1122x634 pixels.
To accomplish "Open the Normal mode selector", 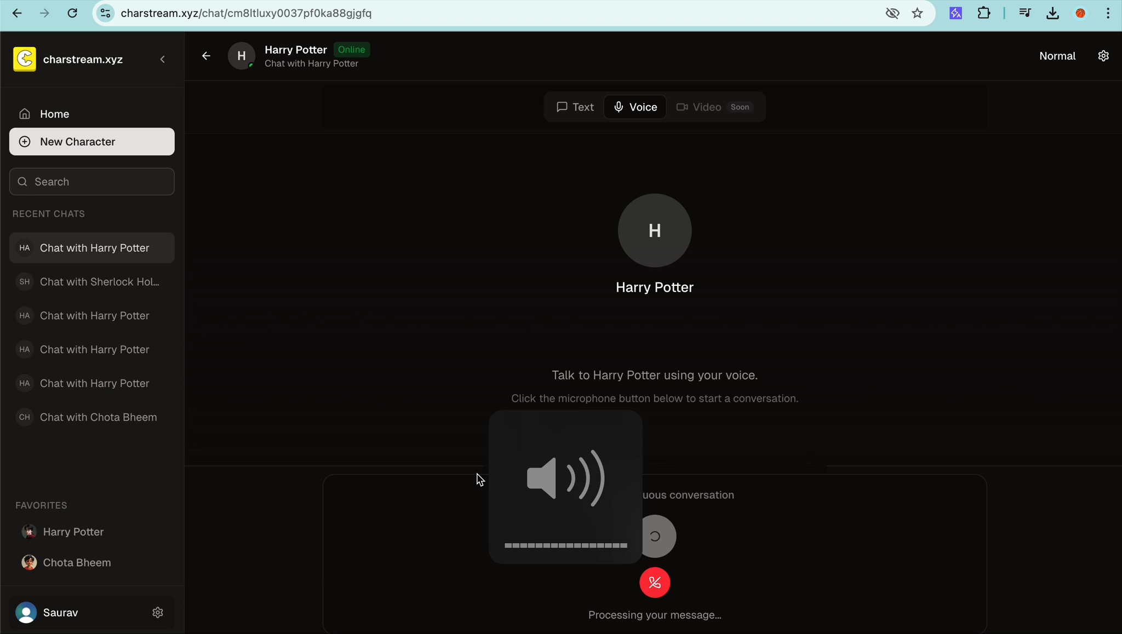I will [x=1057, y=56].
